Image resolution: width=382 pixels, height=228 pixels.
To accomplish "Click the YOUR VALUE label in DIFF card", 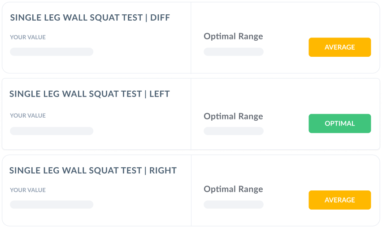I will pyautogui.click(x=28, y=38).
